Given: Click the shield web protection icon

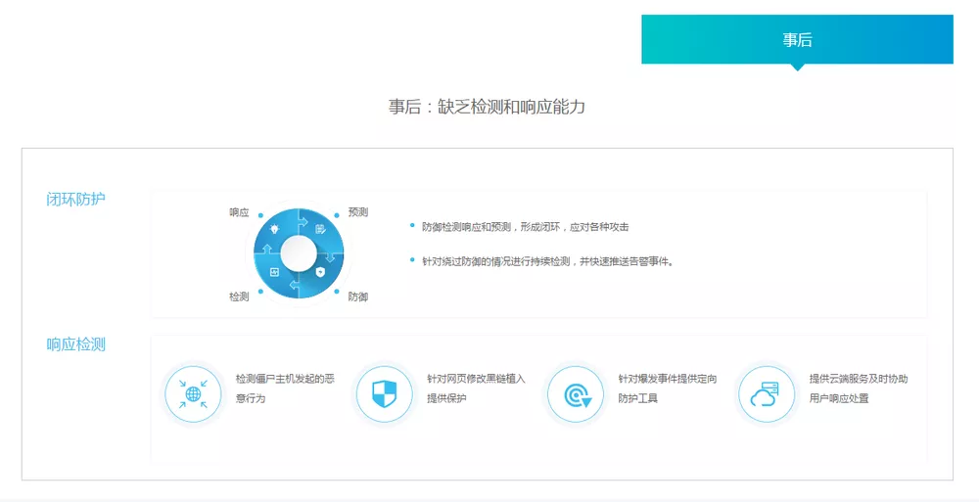Looking at the screenshot, I should pyautogui.click(x=384, y=394).
